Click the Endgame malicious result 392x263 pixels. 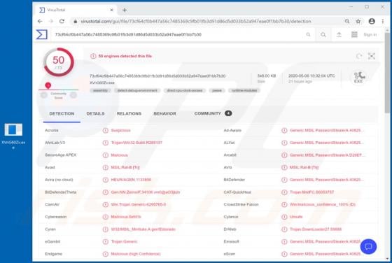coord(136,254)
